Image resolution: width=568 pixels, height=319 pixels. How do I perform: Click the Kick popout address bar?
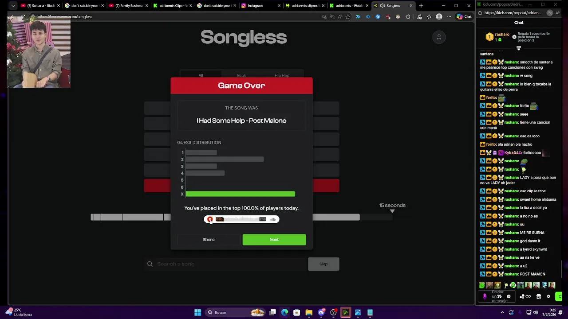coord(513,13)
